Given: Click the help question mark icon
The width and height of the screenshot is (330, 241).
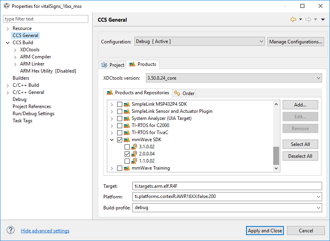Looking at the screenshot, I should point(11,230).
